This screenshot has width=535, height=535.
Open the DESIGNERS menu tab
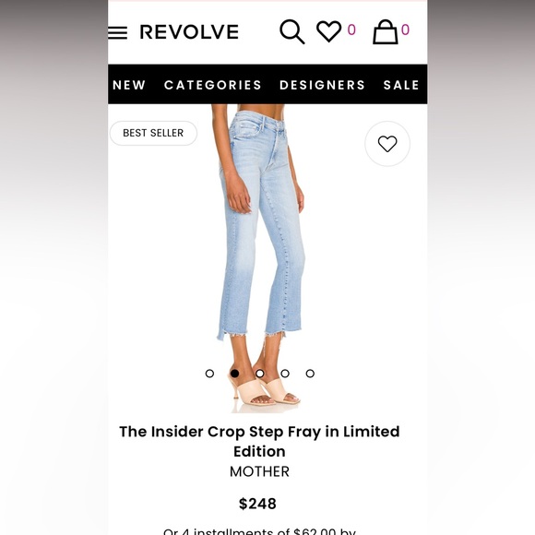pyautogui.click(x=322, y=85)
